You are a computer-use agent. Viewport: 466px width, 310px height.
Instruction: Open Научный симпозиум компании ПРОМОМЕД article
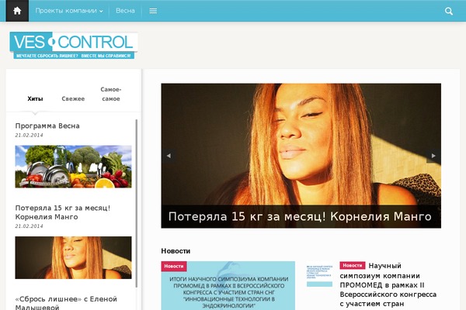coord(388,284)
